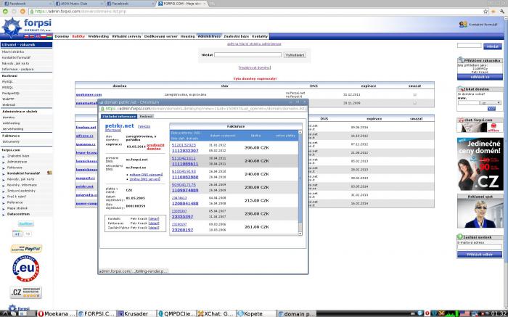Viewport: 508px width, 317px height.
Task: Click the Vyhledávání search button
Action: click(x=295, y=55)
